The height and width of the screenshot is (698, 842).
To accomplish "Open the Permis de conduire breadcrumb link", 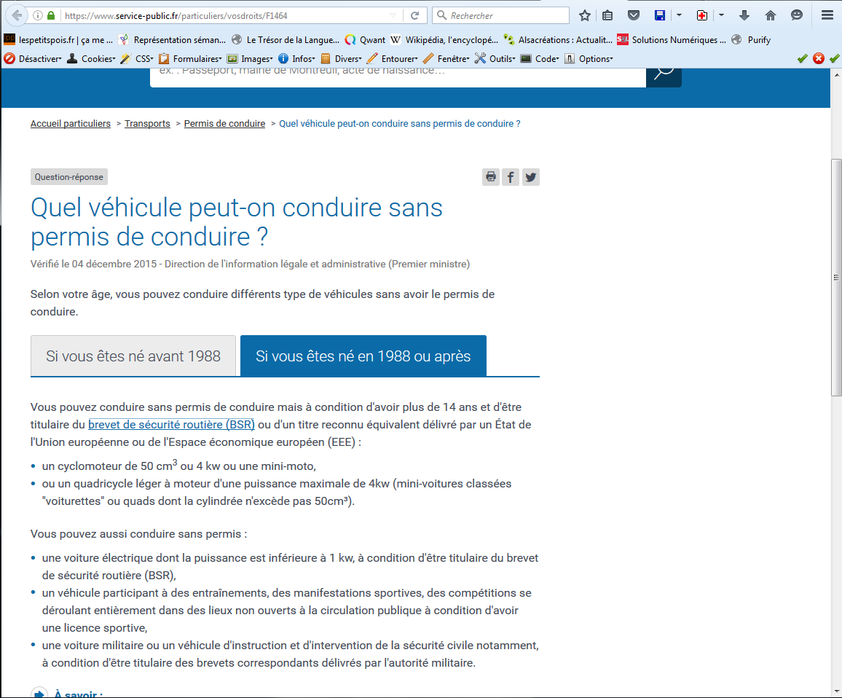I will click(224, 124).
